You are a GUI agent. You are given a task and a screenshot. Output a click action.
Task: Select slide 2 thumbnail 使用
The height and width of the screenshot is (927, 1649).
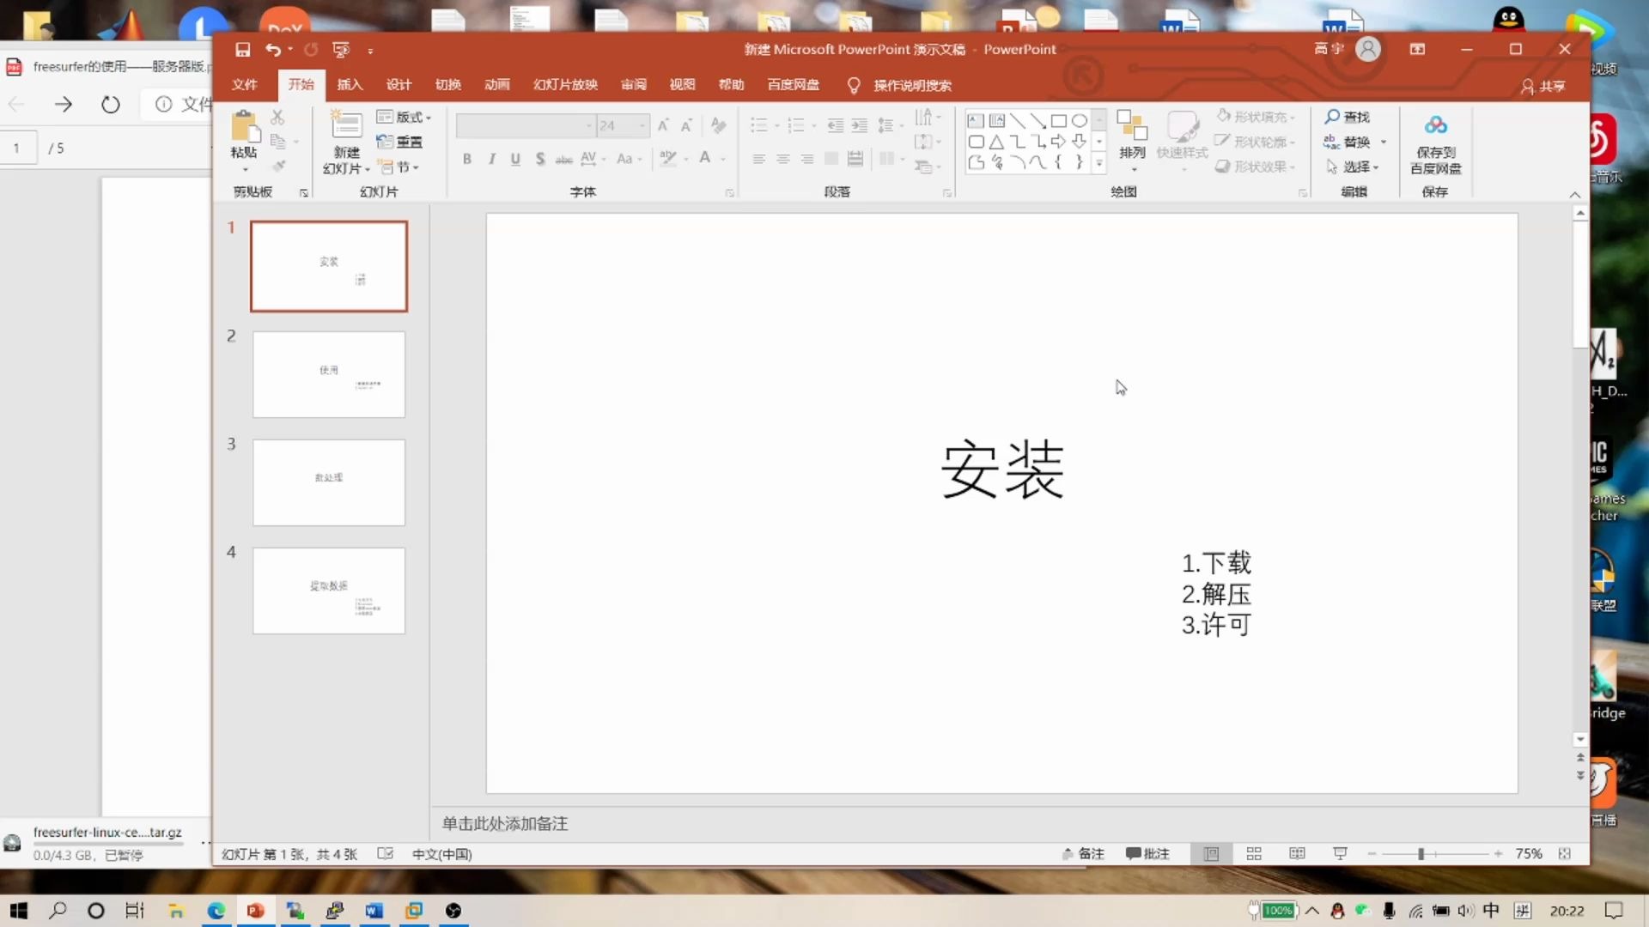click(329, 375)
